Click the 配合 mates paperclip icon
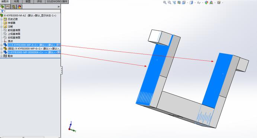Image resolution: width=257 pixels, height=138 pixels. pyautogui.click(x=5, y=56)
